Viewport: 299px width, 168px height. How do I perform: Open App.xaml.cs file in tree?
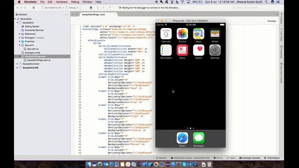(33, 49)
